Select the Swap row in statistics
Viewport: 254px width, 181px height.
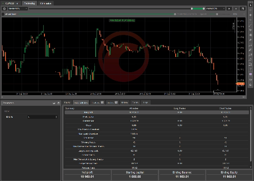click(x=157, y=125)
